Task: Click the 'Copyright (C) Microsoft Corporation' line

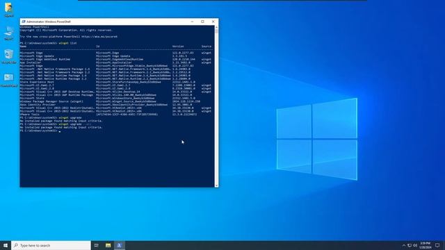Action: [66, 30]
